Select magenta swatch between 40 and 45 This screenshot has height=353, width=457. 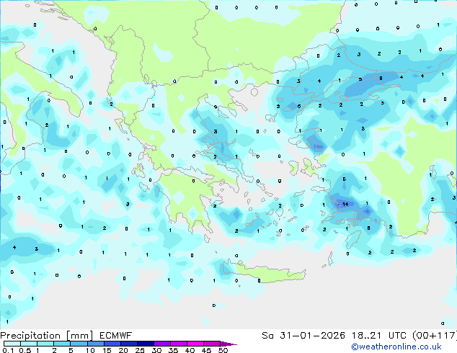click(195, 344)
